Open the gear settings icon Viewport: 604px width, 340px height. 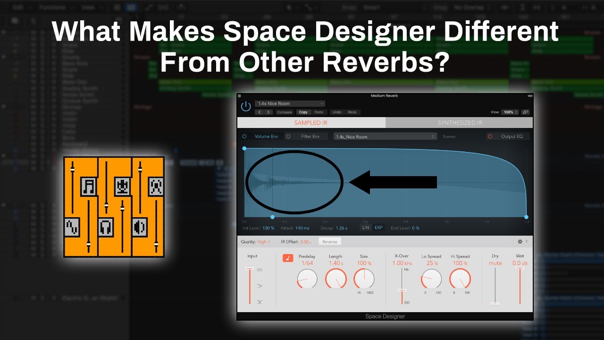click(520, 241)
